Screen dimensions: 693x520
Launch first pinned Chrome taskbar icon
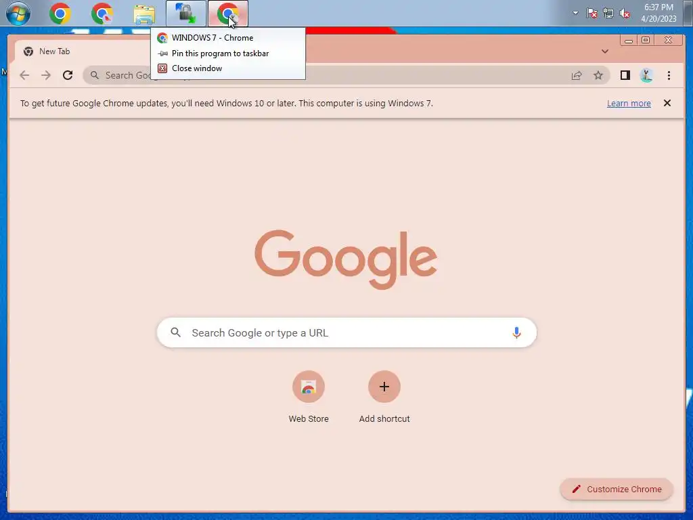click(60, 14)
